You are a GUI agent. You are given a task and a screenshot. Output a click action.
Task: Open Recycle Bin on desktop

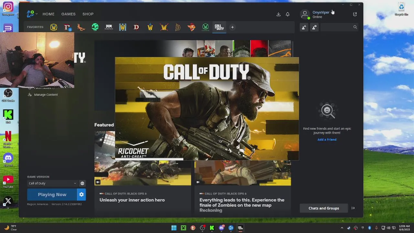tap(401, 9)
